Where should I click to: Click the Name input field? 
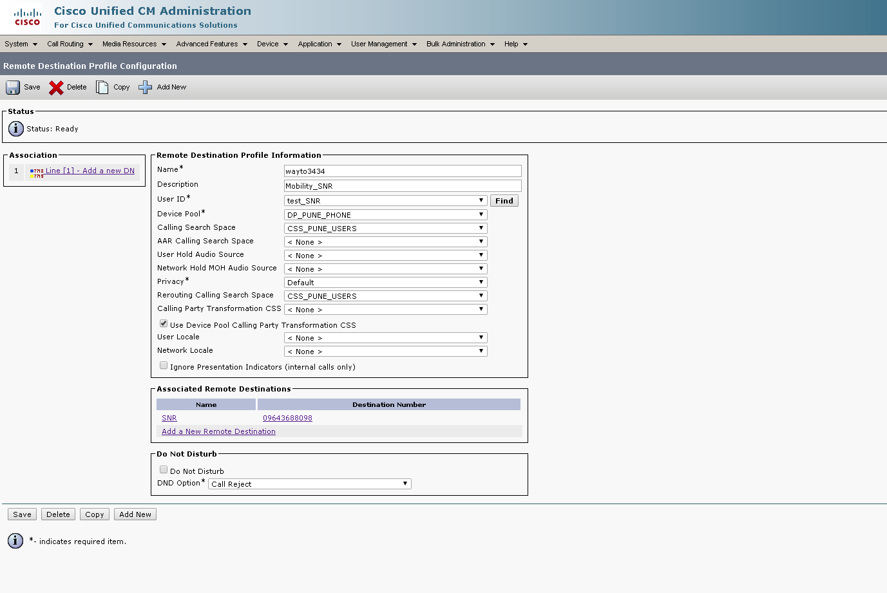403,171
